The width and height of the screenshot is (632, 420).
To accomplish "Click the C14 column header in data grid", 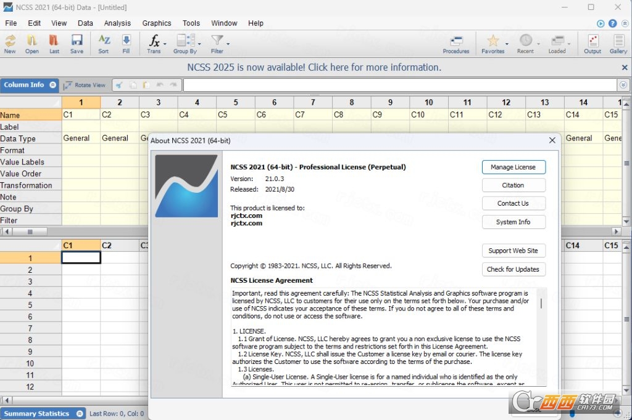I will tap(583, 245).
